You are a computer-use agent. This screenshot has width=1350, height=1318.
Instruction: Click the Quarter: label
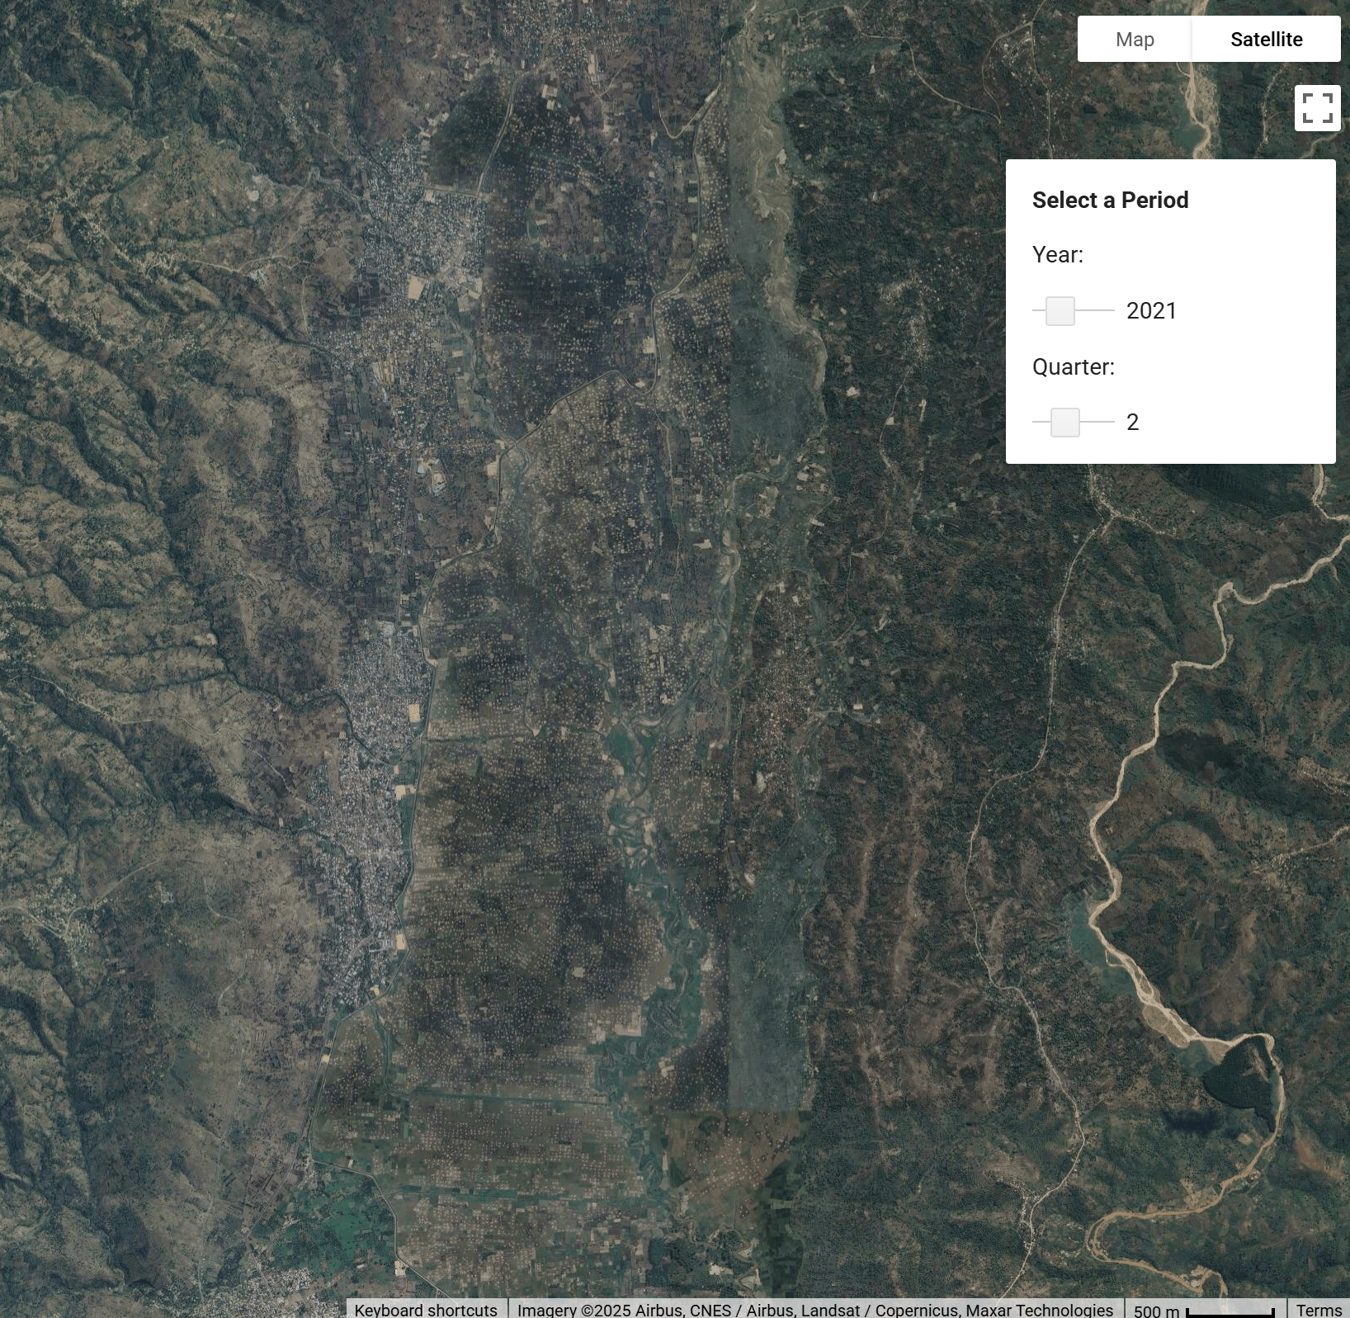pos(1073,367)
